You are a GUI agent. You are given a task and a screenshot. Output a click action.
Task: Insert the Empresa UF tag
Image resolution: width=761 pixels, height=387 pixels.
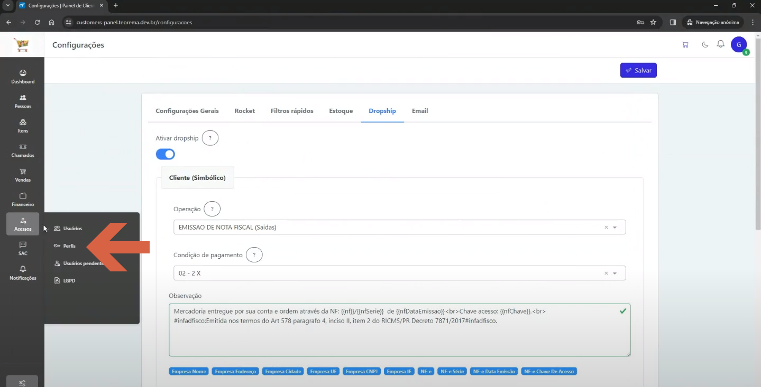point(323,372)
